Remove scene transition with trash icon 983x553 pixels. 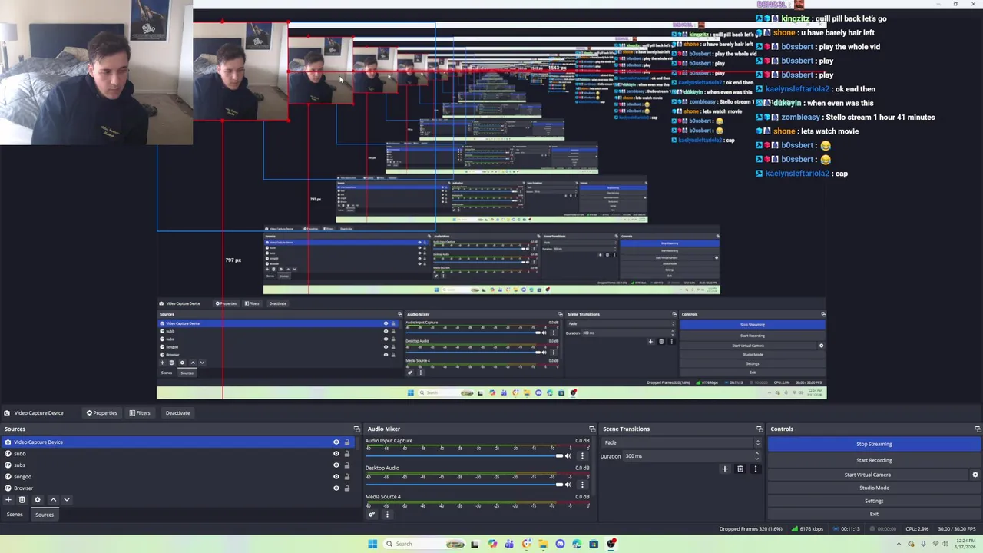740,469
